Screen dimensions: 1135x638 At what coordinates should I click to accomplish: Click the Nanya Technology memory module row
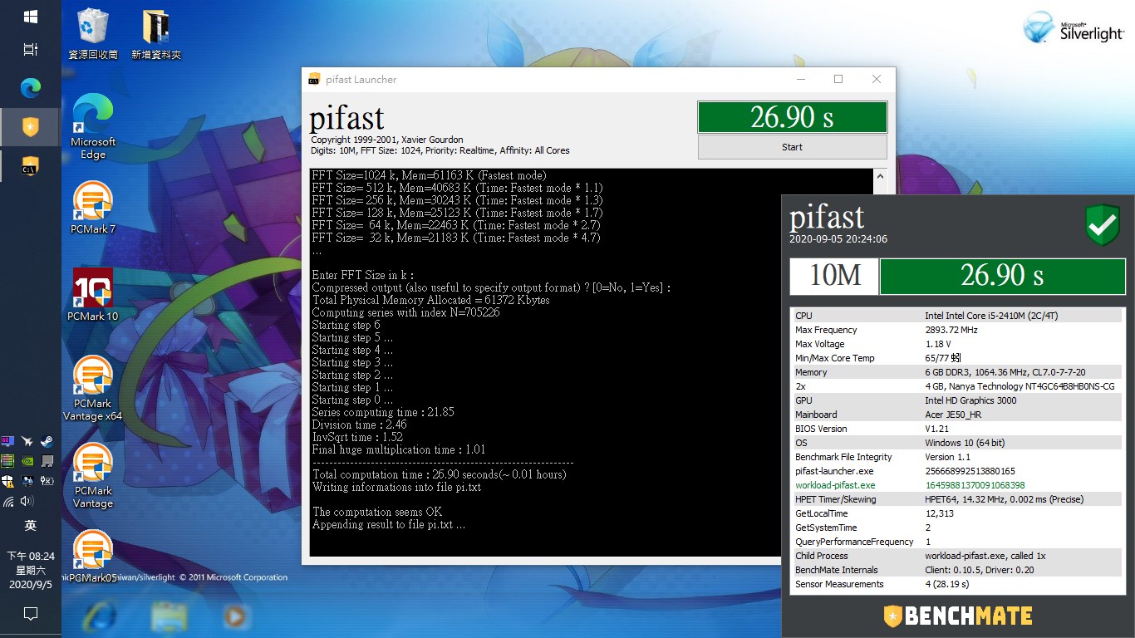[x=957, y=386]
